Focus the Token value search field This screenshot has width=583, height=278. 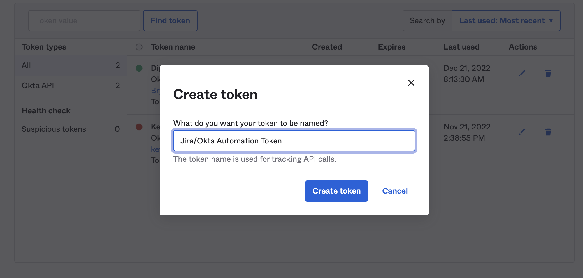(84, 21)
